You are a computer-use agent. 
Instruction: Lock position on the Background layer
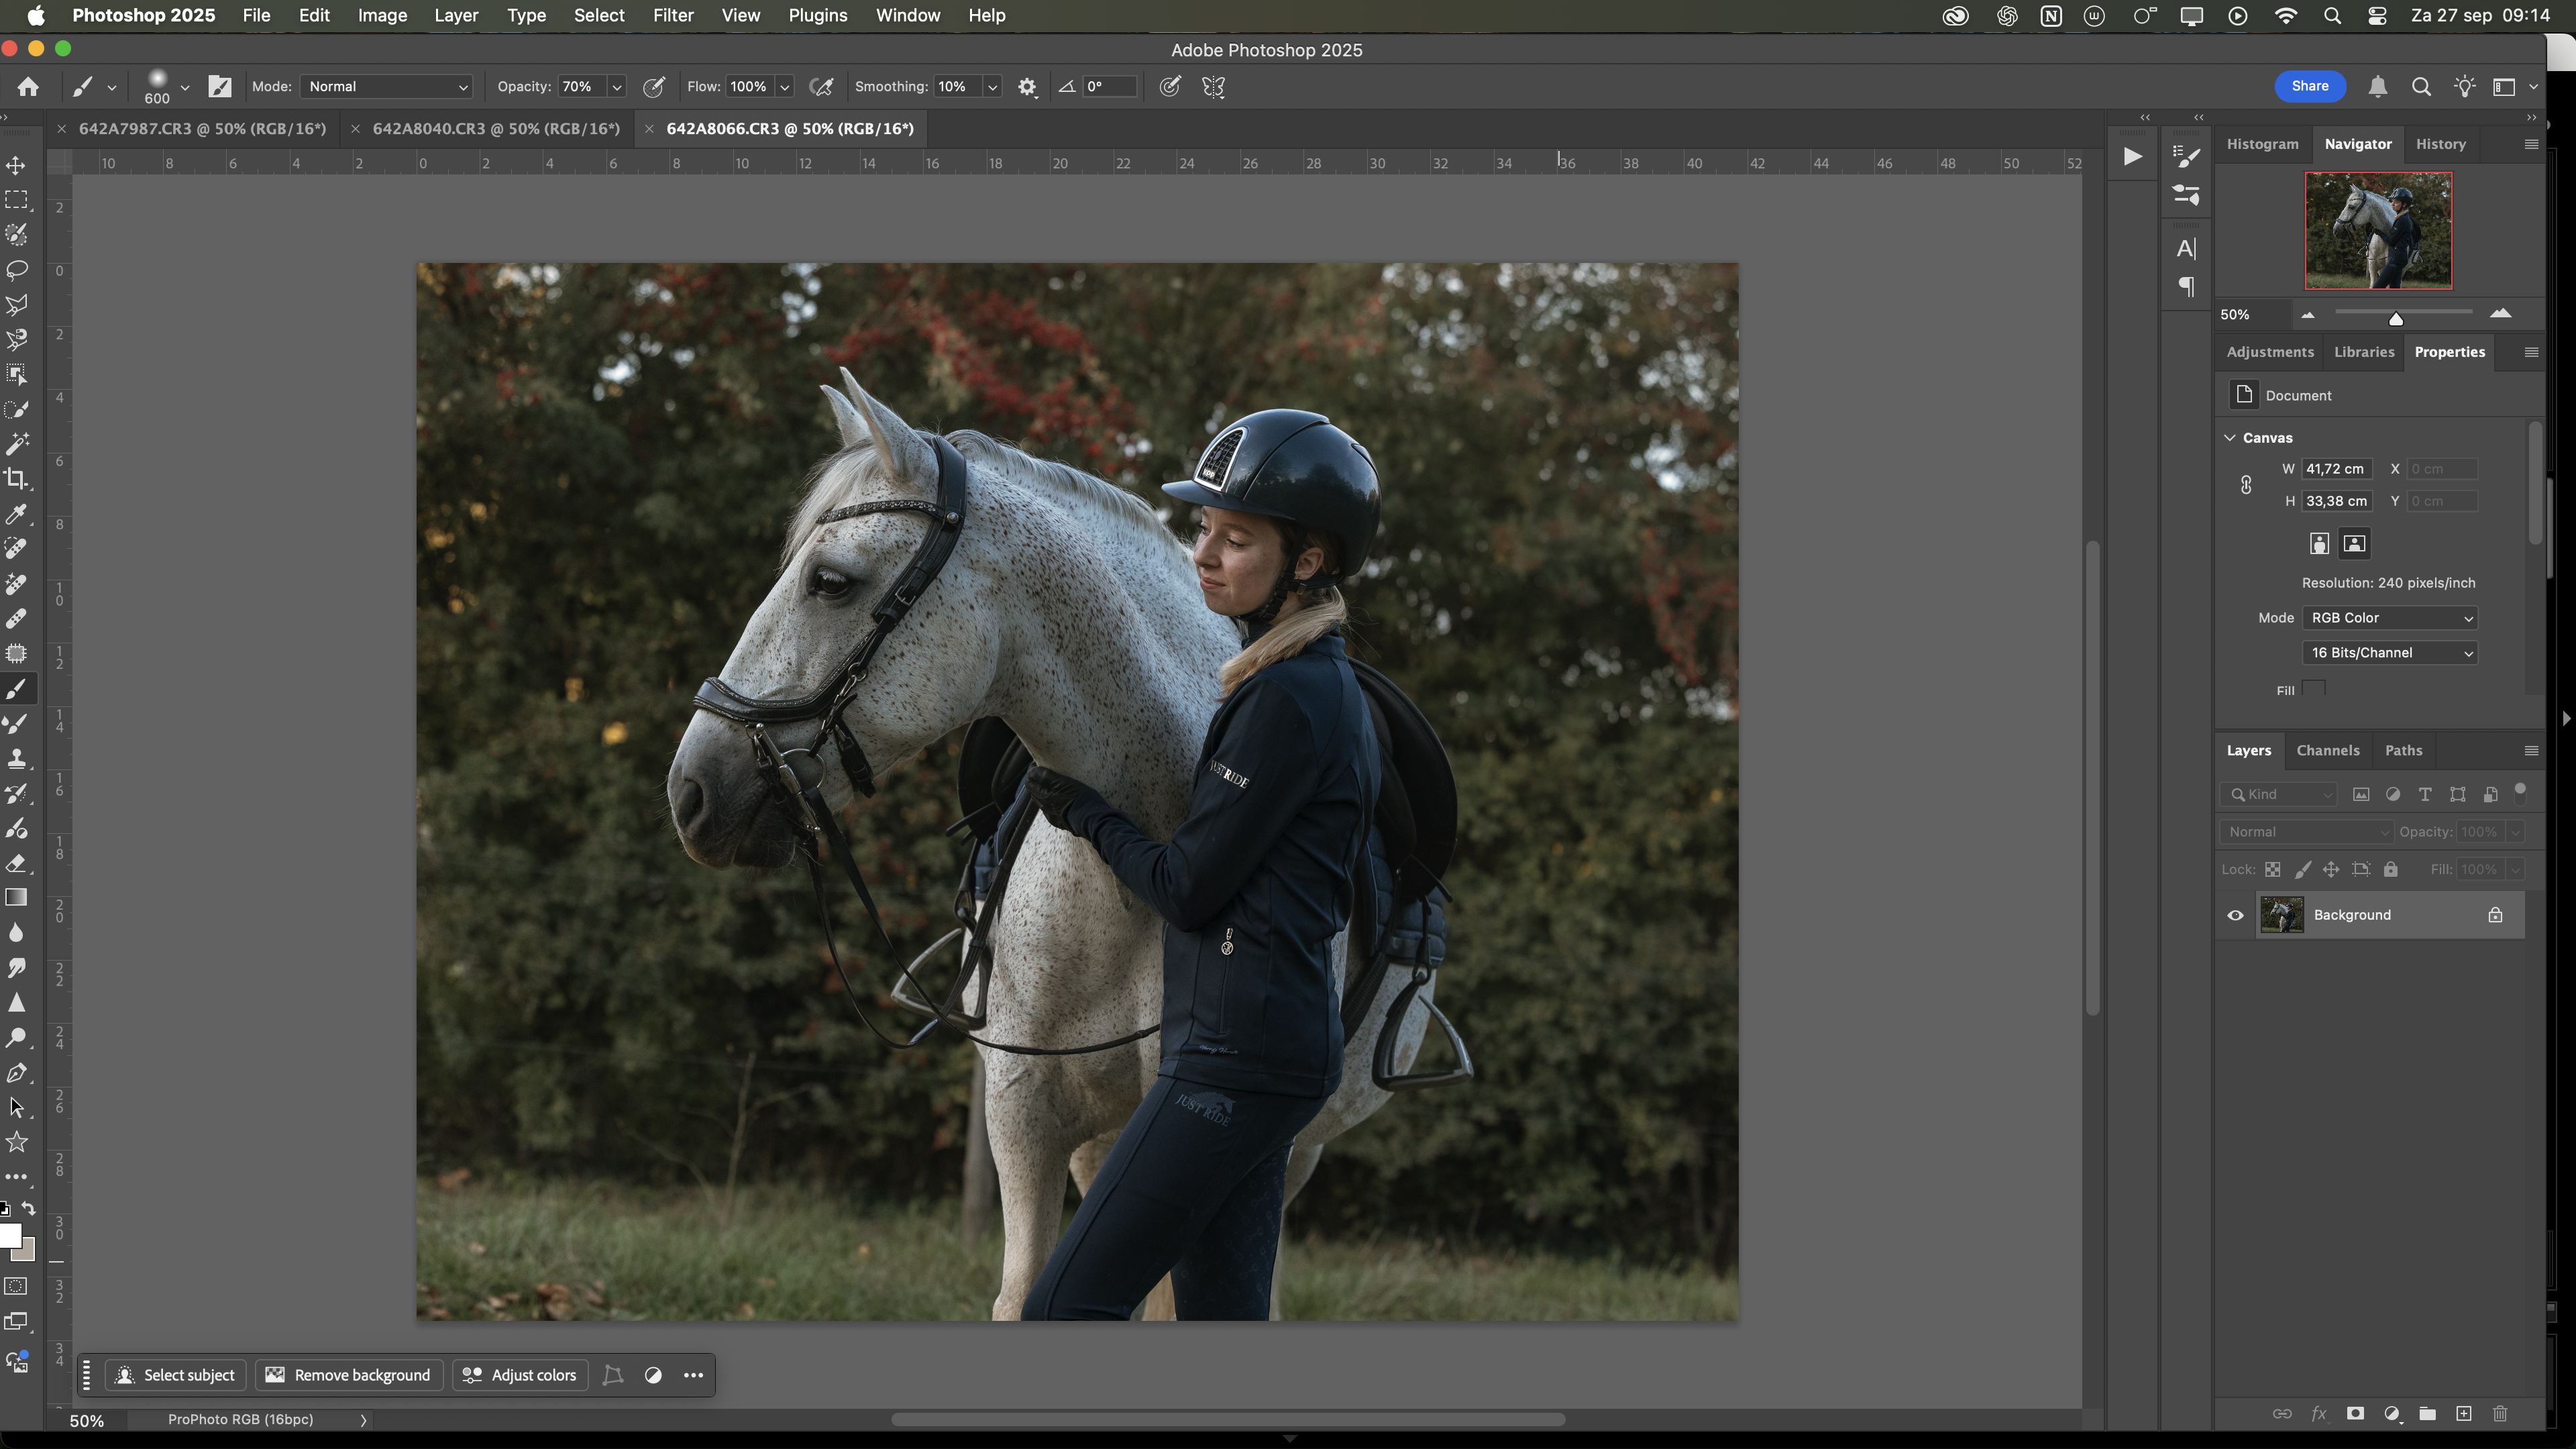coord(2332,869)
